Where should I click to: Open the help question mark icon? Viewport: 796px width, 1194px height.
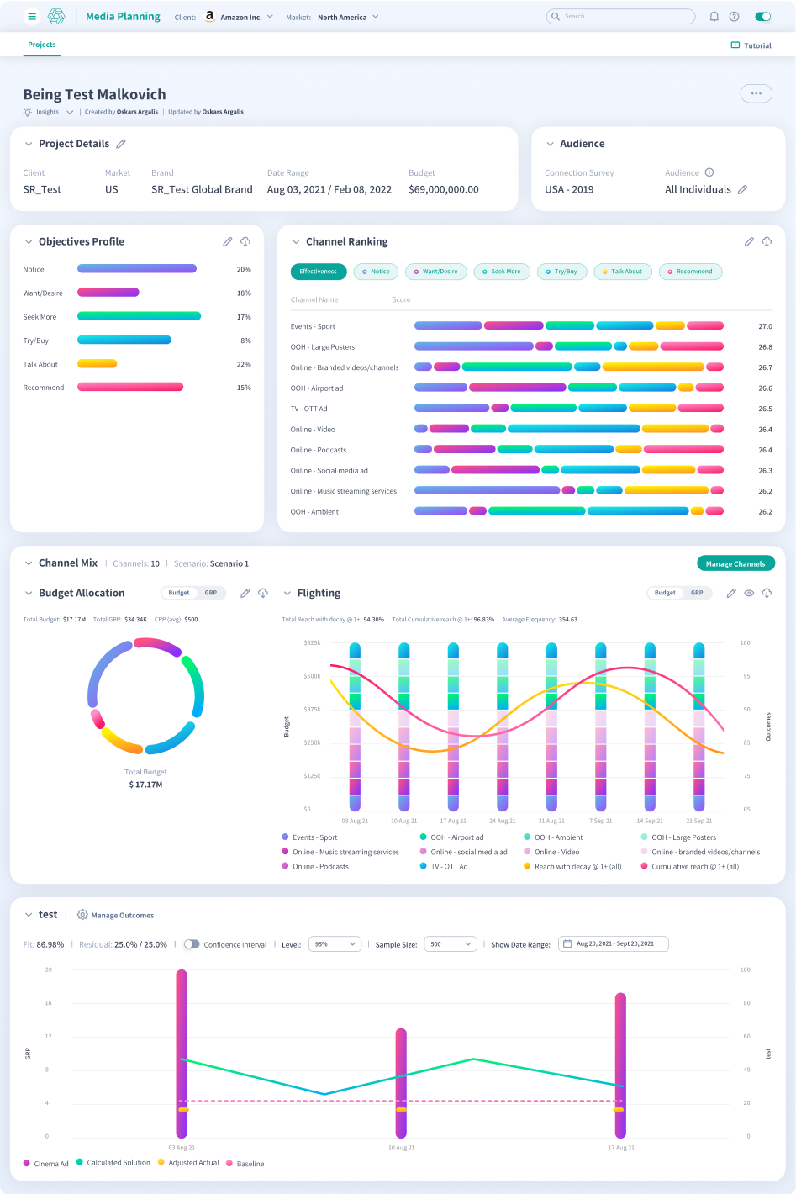click(x=734, y=17)
